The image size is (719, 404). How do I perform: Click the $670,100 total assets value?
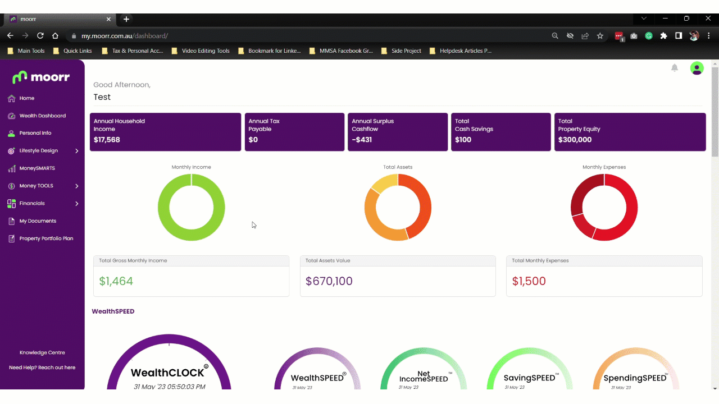[x=329, y=281]
